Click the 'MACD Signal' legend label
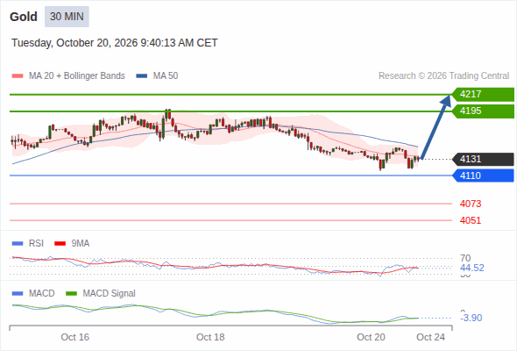The width and height of the screenshot is (517, 351). (x=110, y=294)
